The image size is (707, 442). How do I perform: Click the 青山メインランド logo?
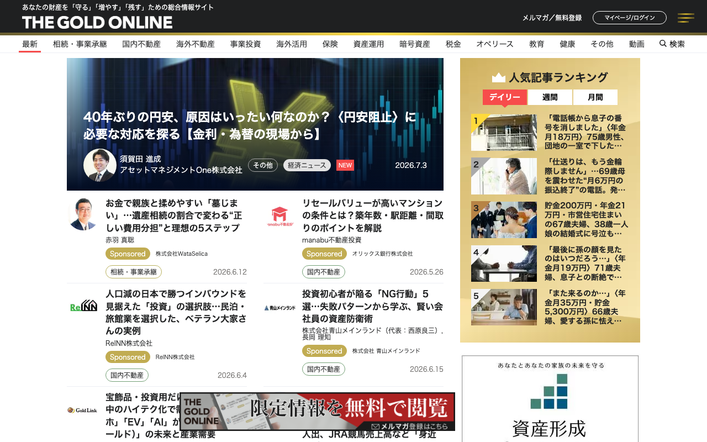click(280, 308)
